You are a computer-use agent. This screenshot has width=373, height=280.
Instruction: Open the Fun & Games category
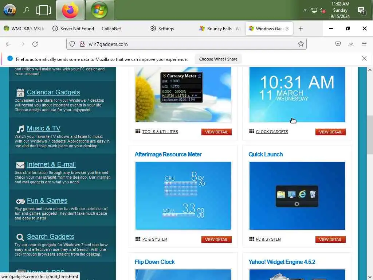coord(47,201)
